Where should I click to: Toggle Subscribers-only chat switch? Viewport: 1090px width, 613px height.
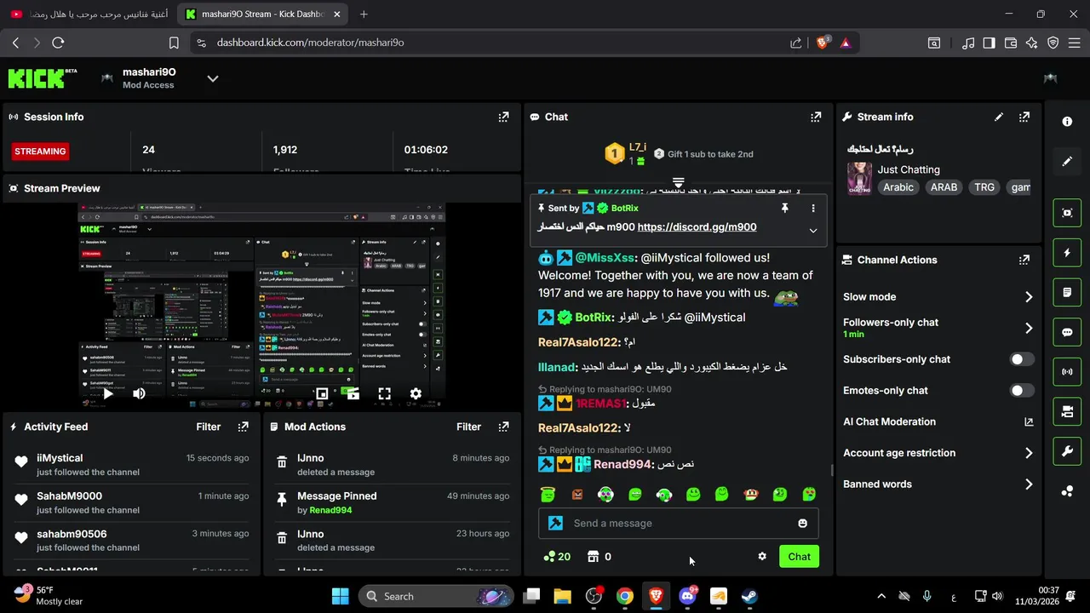click(x=1022, y=359)
